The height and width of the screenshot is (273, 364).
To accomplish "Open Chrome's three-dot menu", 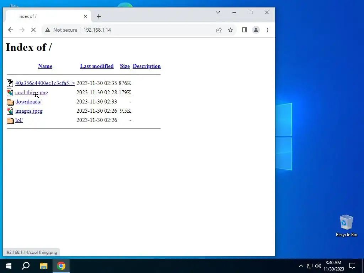I will pos(267,30).
